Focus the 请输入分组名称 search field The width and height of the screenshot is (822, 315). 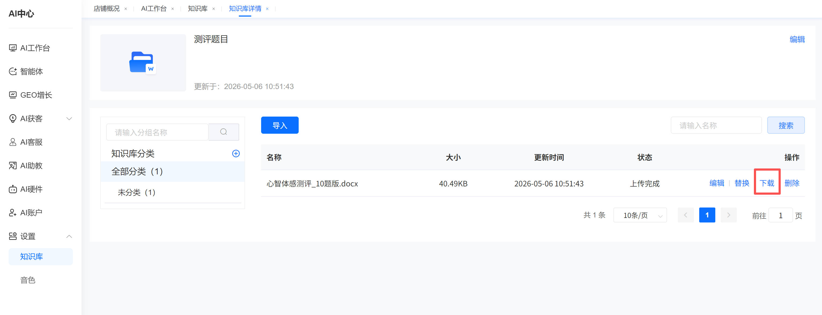click(157, 132)
